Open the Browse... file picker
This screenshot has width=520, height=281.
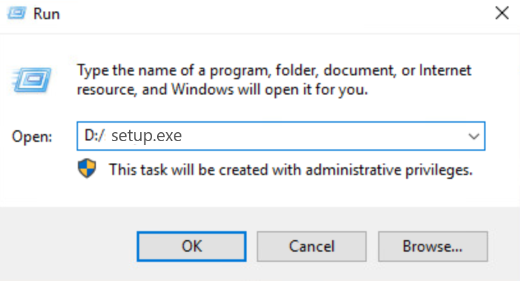point(432,247)
